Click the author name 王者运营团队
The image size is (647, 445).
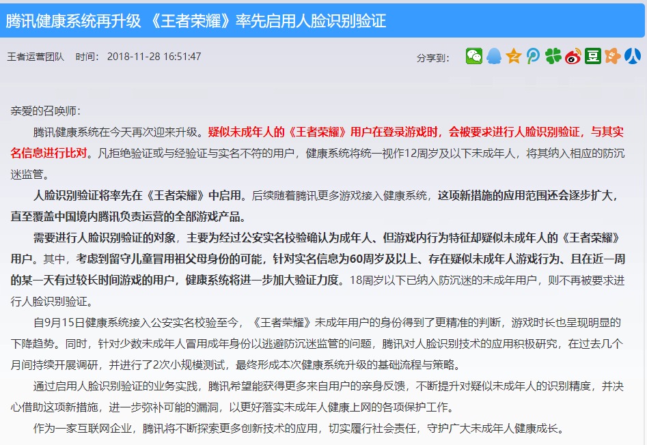coord(36,57)
